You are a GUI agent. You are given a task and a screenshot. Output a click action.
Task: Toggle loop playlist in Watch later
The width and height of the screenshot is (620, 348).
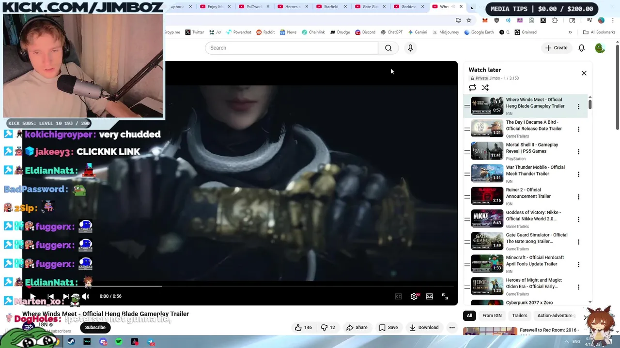[x=472, y=87]
